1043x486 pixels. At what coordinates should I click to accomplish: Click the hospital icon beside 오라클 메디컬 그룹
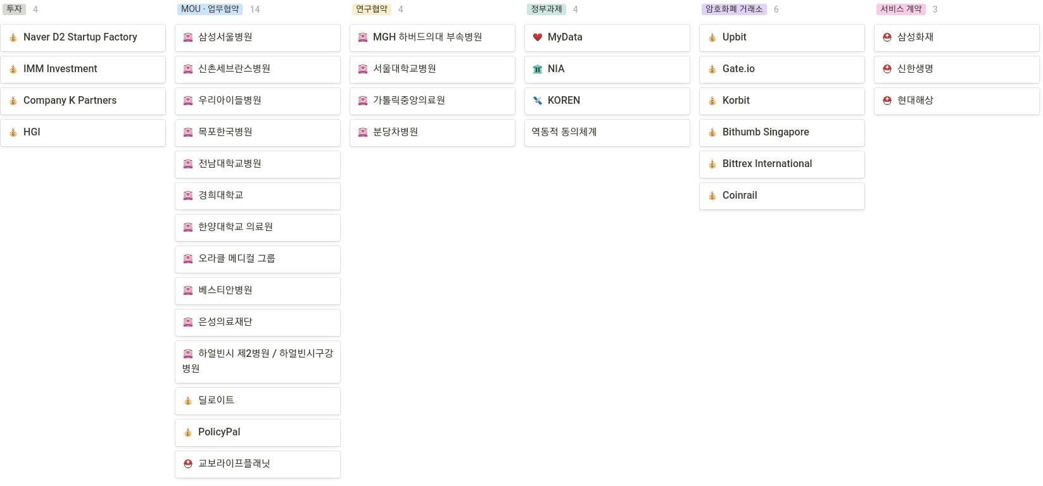coord(188,259)
